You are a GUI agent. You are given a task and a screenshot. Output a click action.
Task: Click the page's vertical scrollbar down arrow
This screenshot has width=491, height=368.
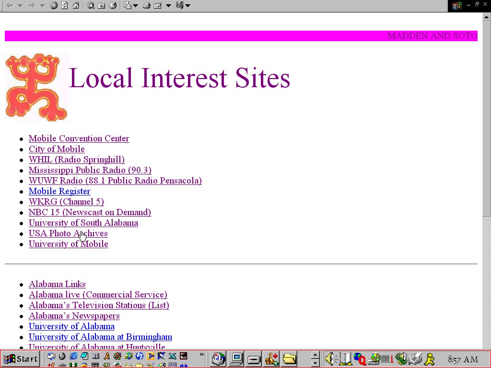pyautogui.click(x=486, y=345)
